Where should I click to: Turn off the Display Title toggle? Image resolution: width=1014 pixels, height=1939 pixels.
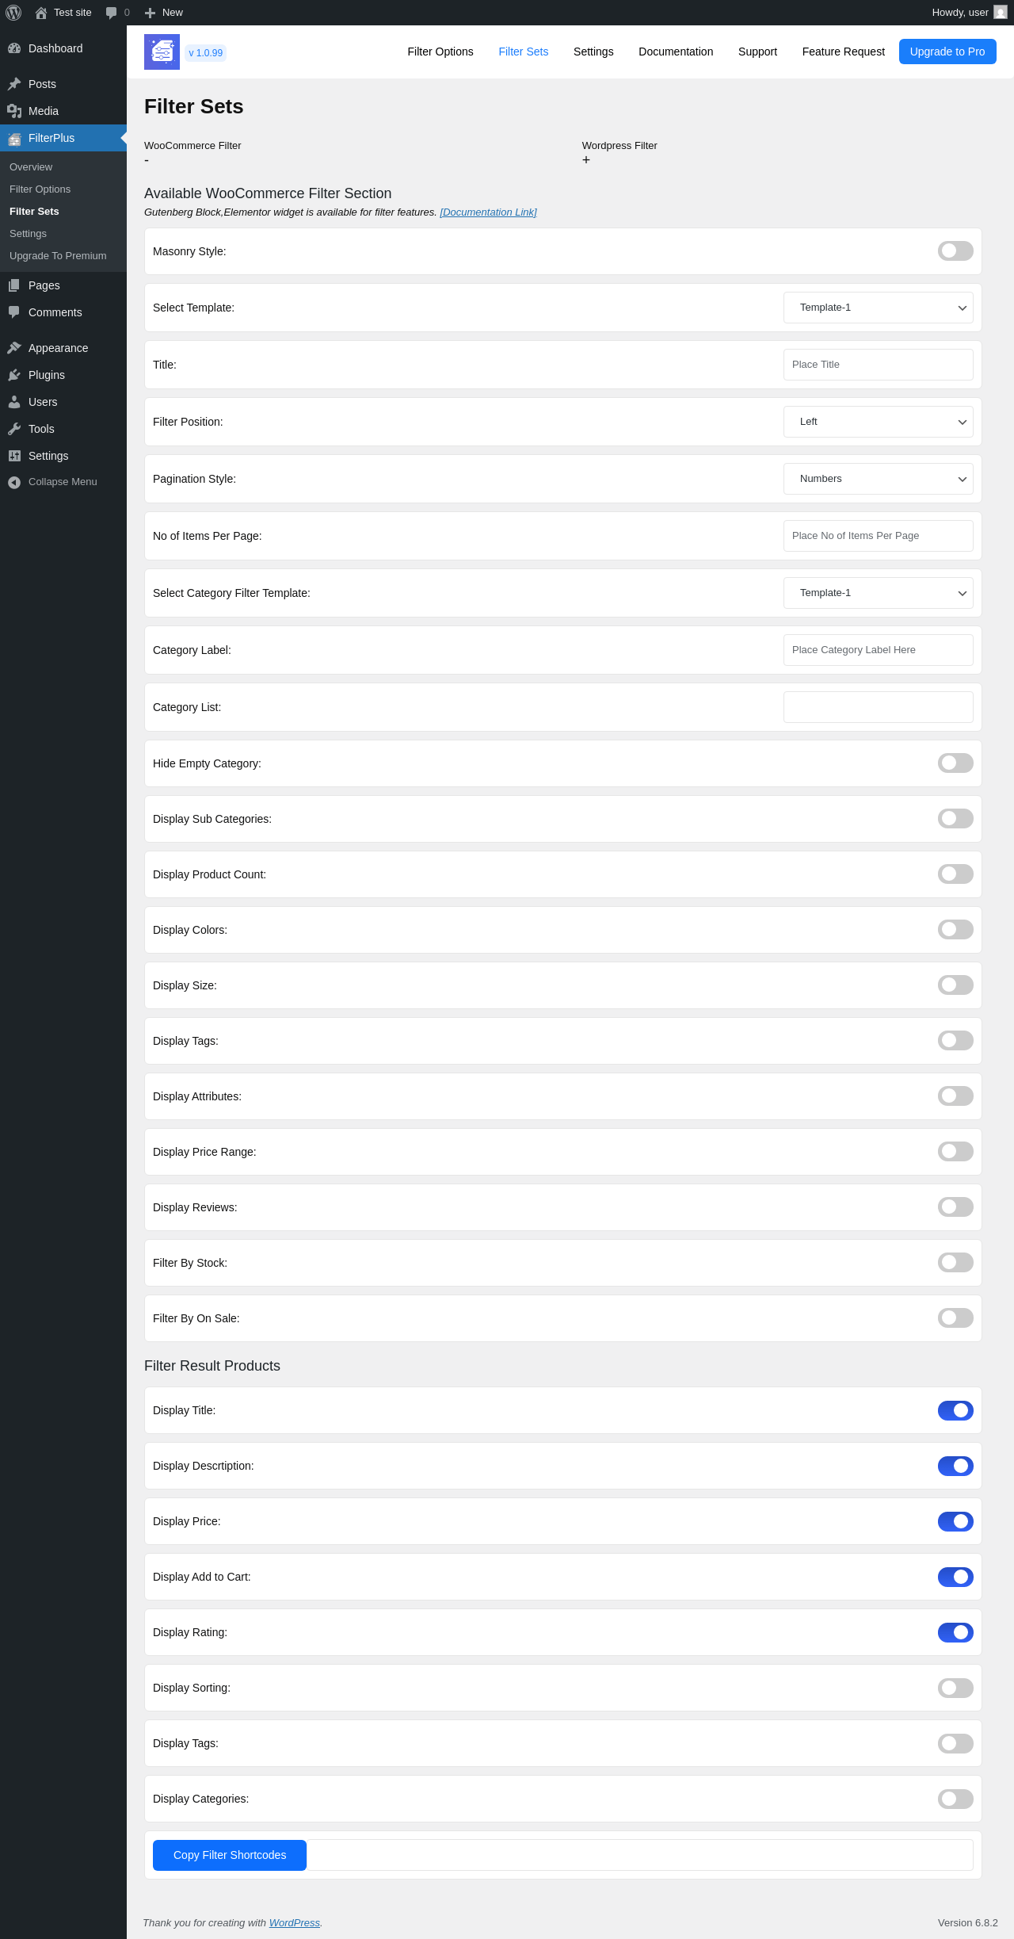click(955, 1410)
